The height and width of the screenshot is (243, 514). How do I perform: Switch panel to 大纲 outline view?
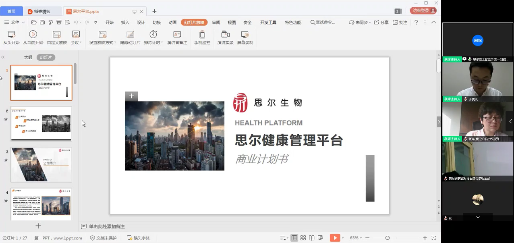pos(28,58)
